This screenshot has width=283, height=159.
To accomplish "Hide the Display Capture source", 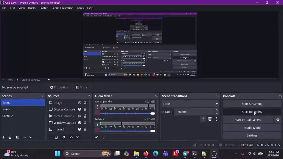I will 79,109.
